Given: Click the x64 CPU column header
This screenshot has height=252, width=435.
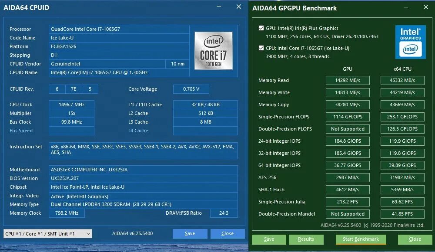Looking at the screenshot, I should 402,69.
